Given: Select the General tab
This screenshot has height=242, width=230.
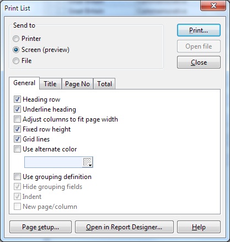Looking at the screenshot, I should [x=24, y=83].
